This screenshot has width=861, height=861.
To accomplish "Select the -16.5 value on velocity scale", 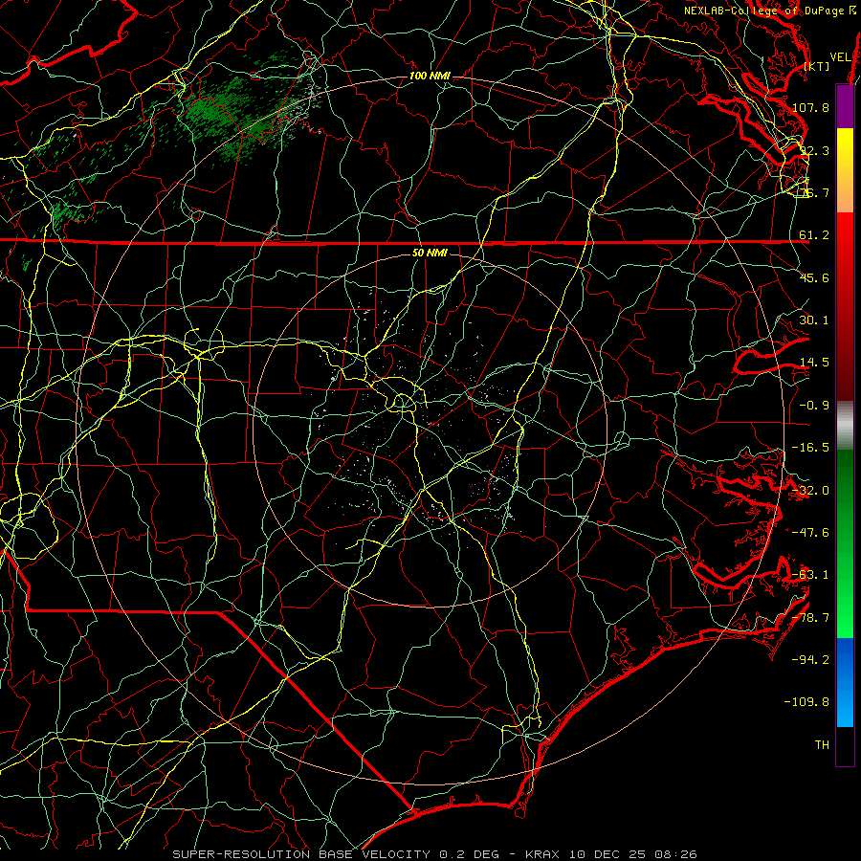I will [810, 448].
